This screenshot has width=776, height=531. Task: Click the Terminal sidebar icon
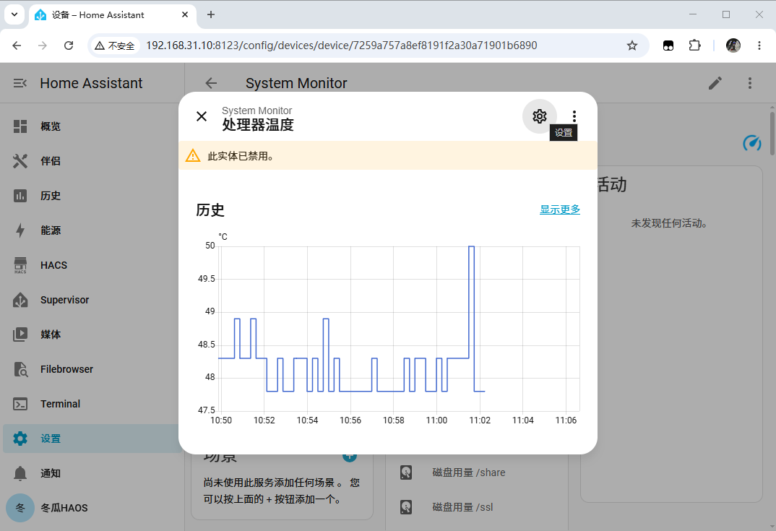pos(20,404)
